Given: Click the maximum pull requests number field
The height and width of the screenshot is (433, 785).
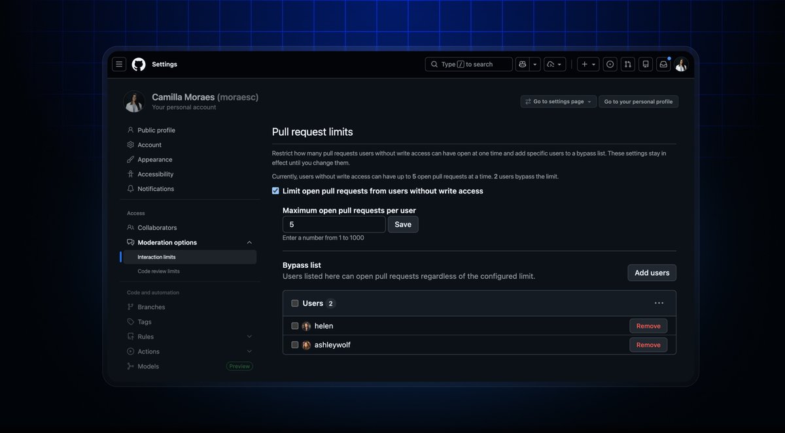Looking at the screenshot, I should pyautogui.click(x=334, y=224).
